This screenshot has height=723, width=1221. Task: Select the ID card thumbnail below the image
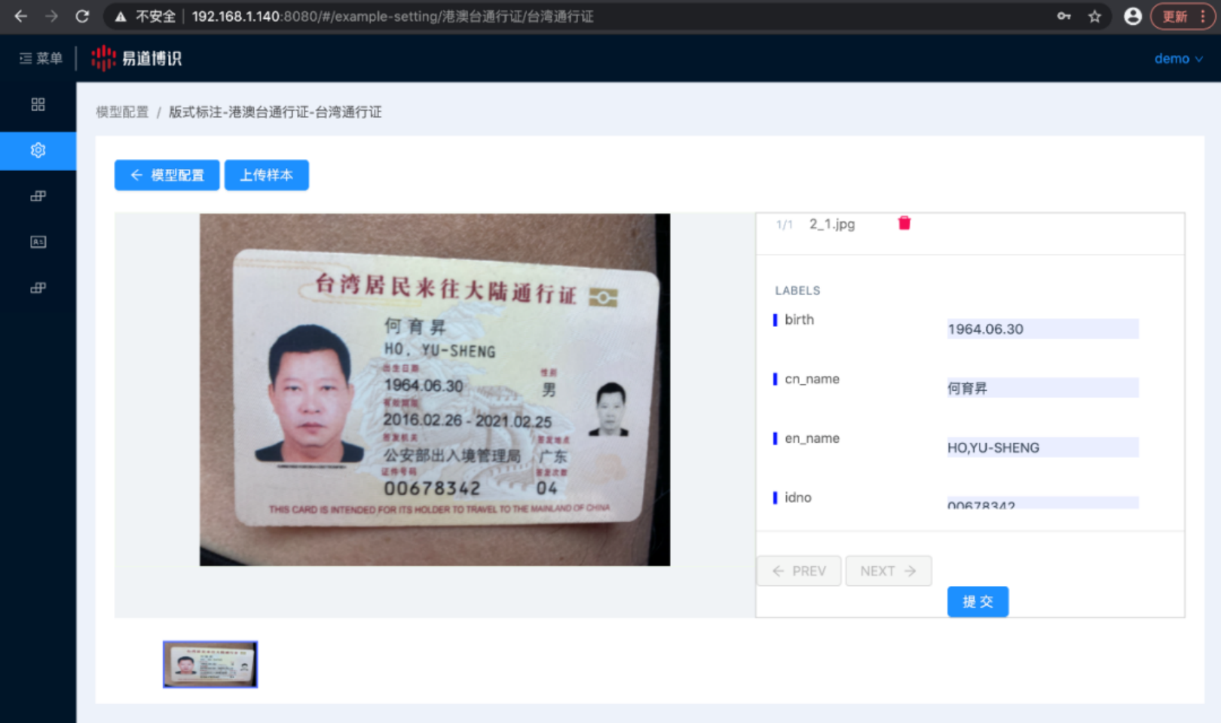tap(210, 664)
